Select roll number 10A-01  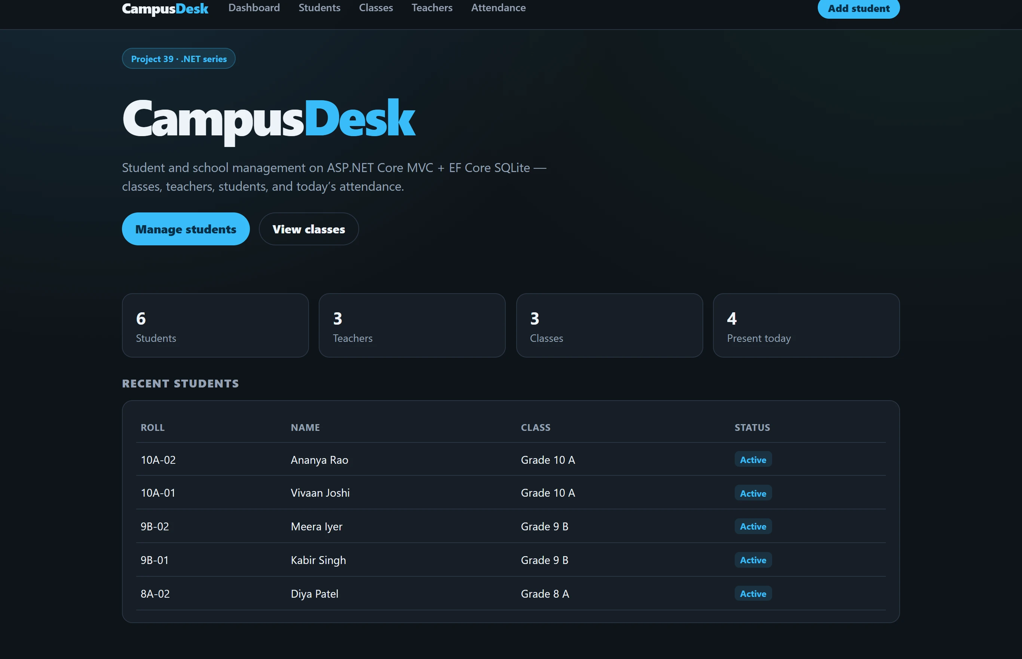pos(158,493)
